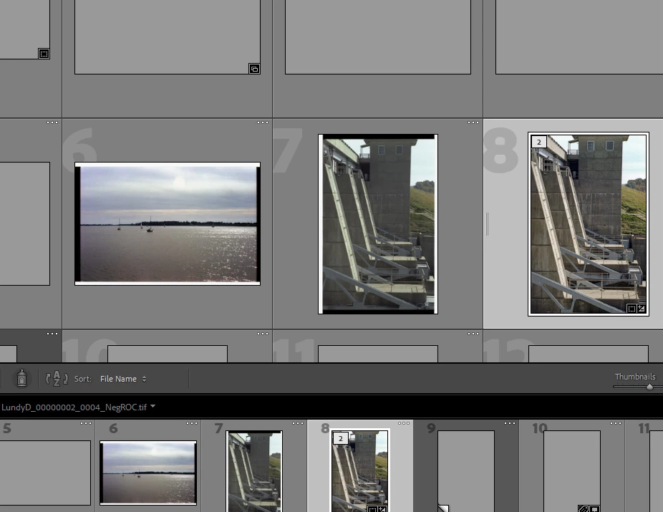This screenshot has width=663, height=512.
Task: Select the empty grid thumbnail in cell 12
Action: (588, 354)
